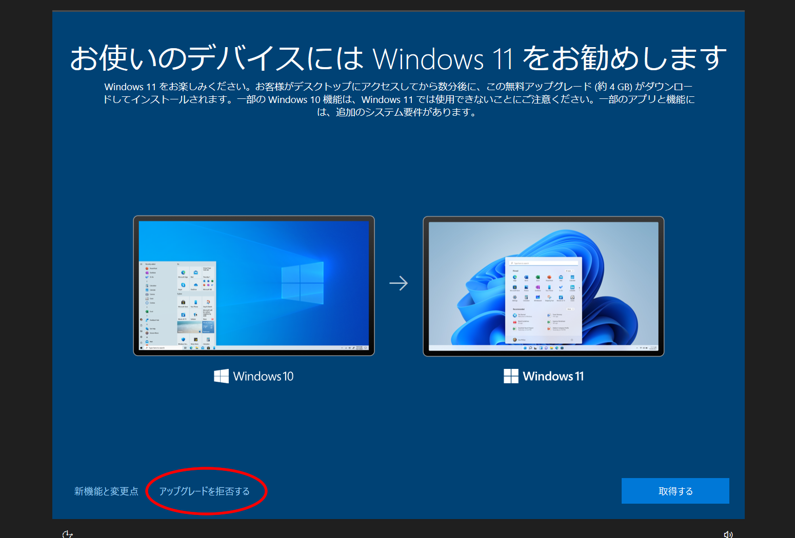This screenshot has width=795, height=538.
Task: Select the Windows 10 desktop preview image
Action: click(x=254, y=286)
